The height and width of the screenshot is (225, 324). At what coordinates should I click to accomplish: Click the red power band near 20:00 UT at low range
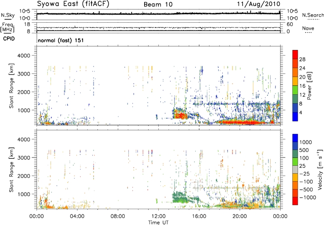click(240, 122)
